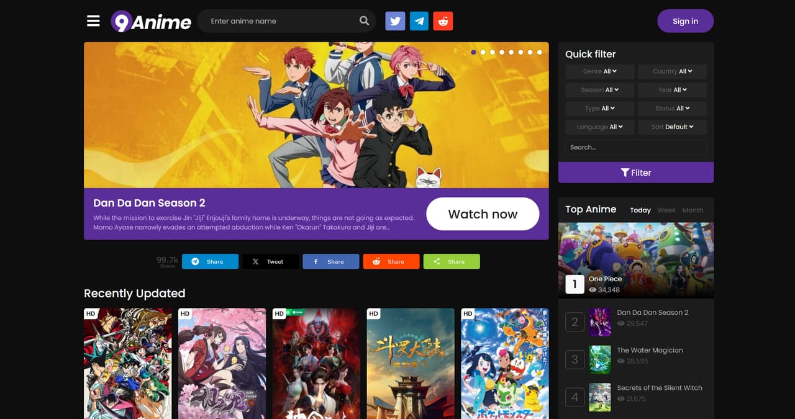Open Dan Da Dan Season 2 in Top Anime list
795x419 pixels.
point(652,312)
